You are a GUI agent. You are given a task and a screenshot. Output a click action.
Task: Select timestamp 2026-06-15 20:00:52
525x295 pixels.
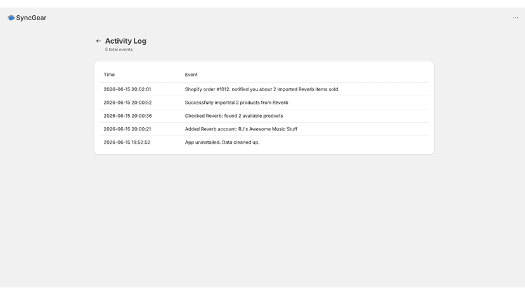(x=127, y=103)
